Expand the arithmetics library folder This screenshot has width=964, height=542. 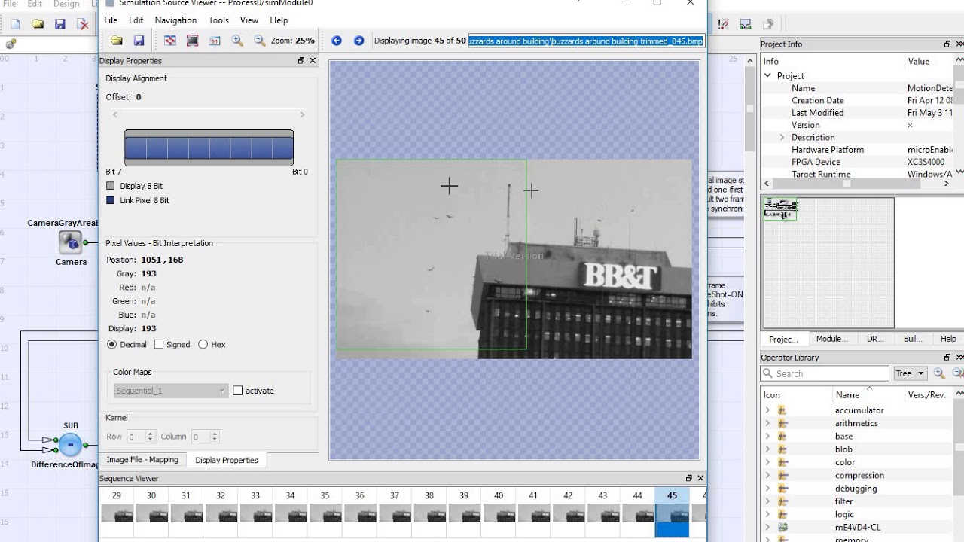point(767,423)
